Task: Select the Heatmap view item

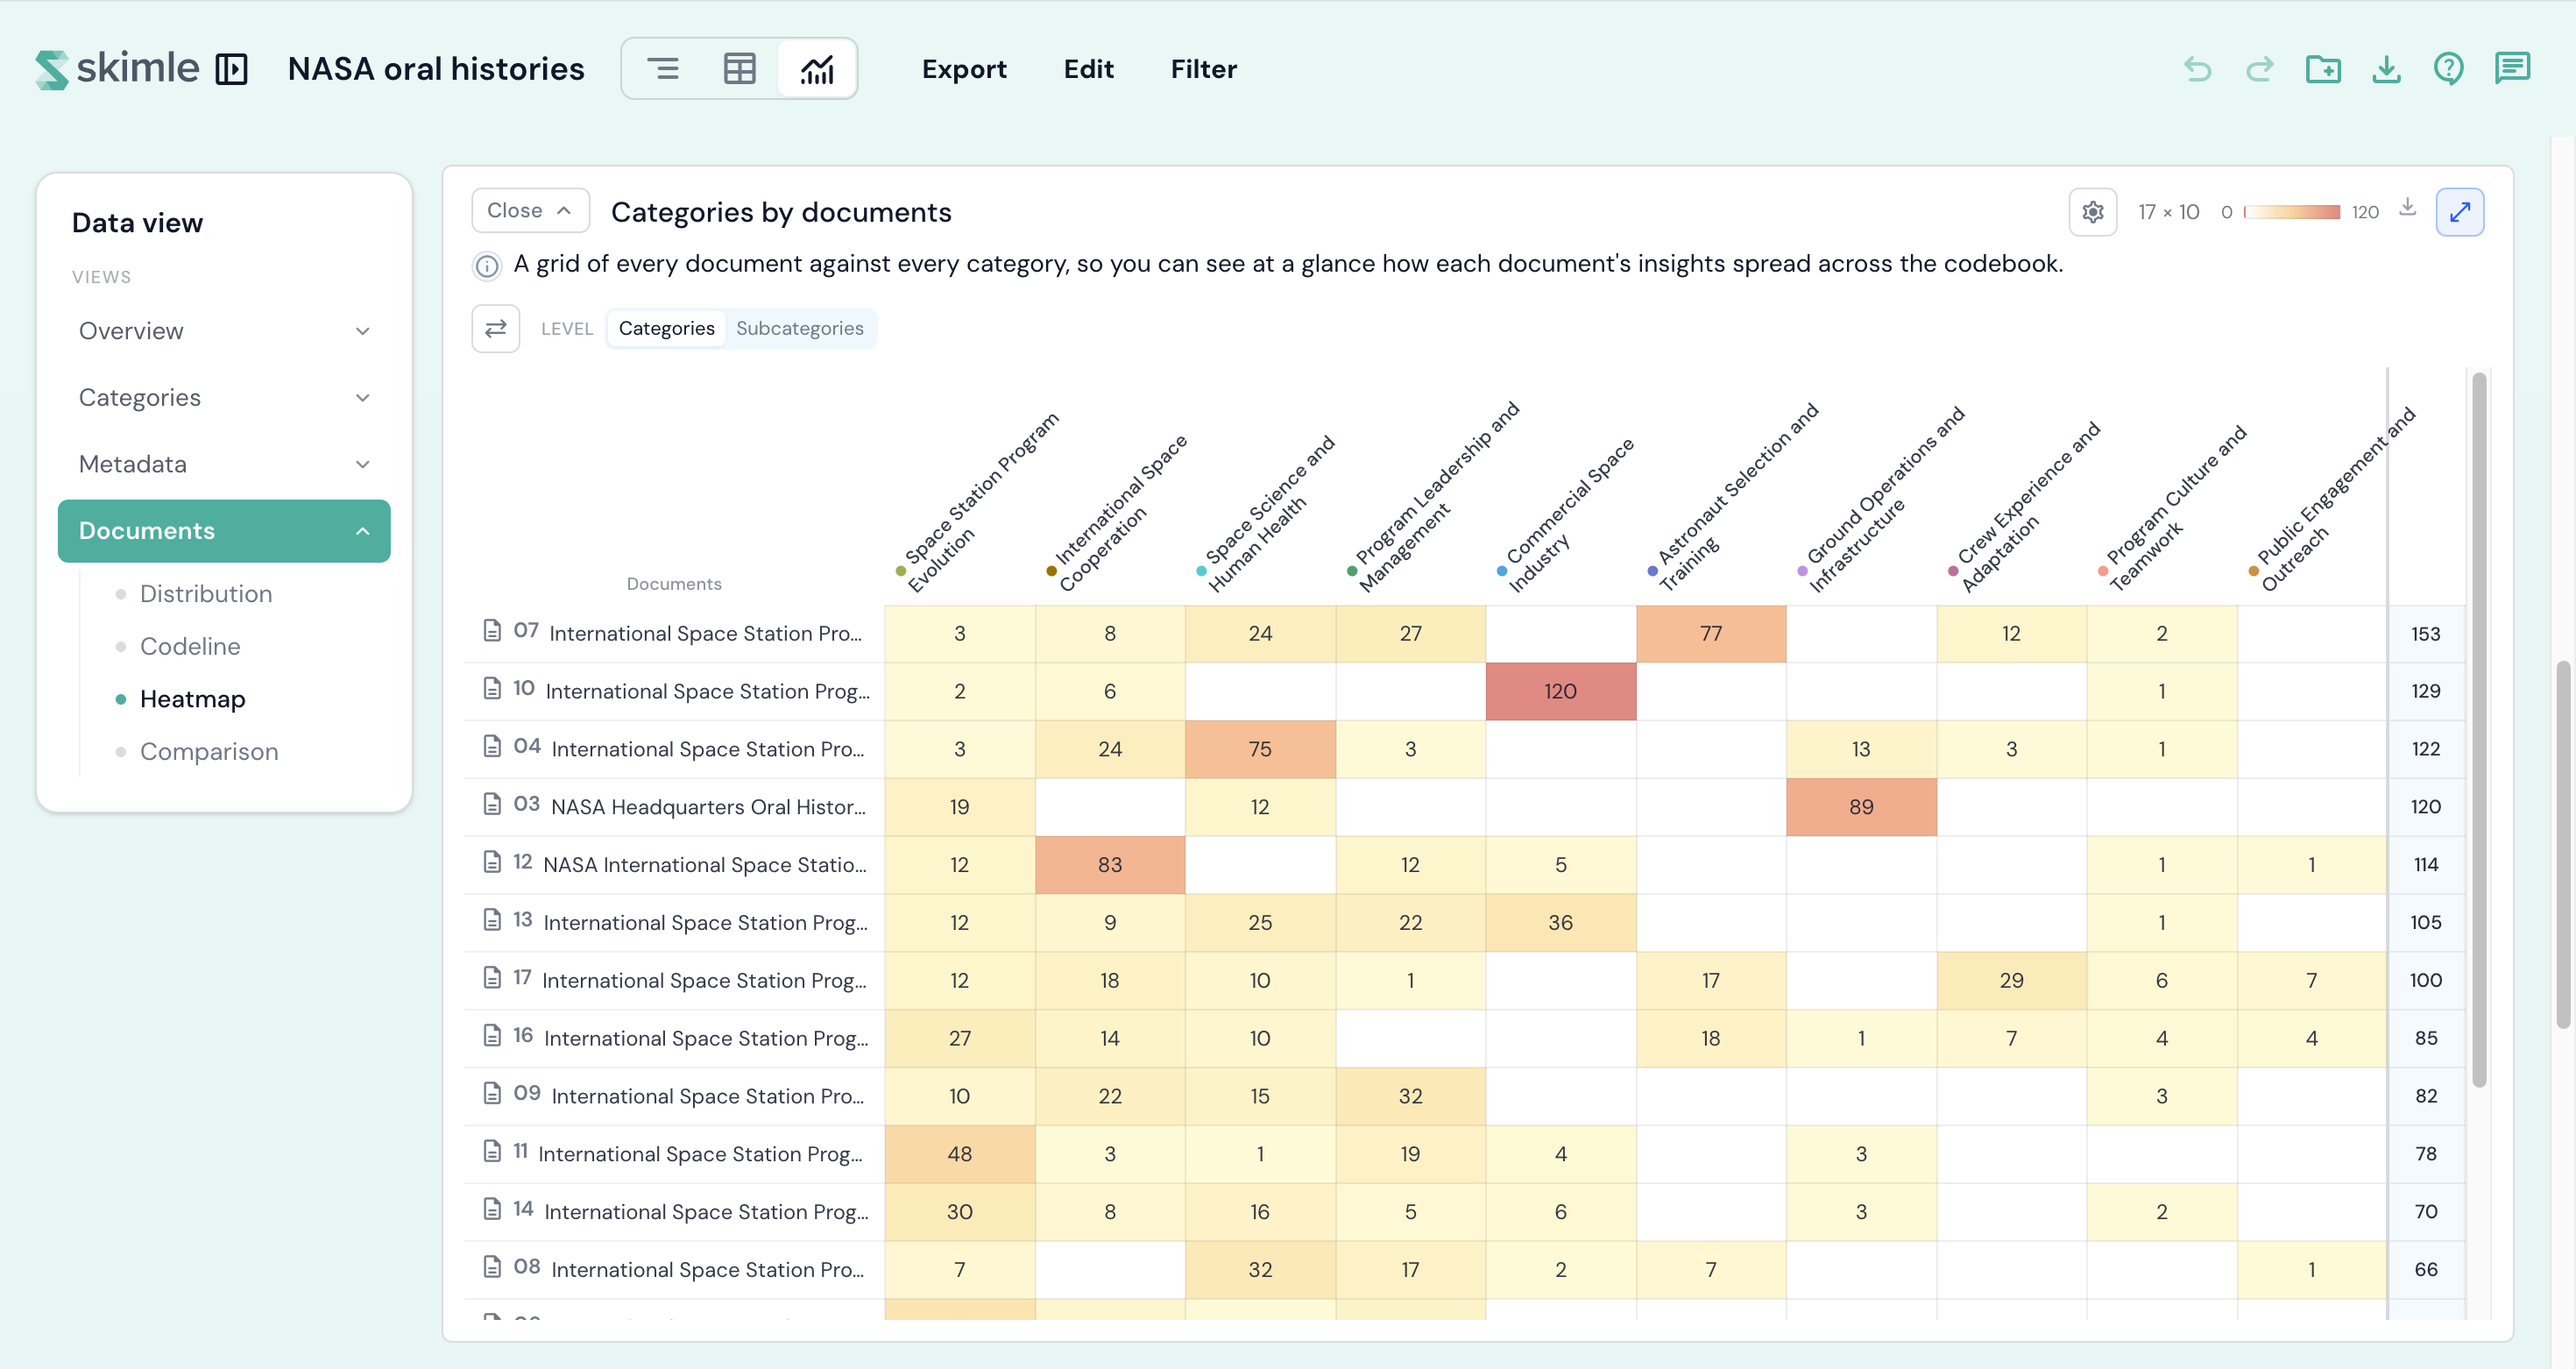Action: [x=192, y=699]
